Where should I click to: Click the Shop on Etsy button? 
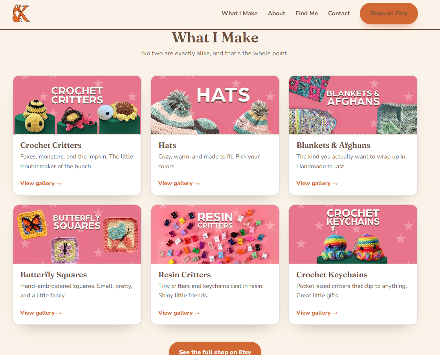click(389, 13)
